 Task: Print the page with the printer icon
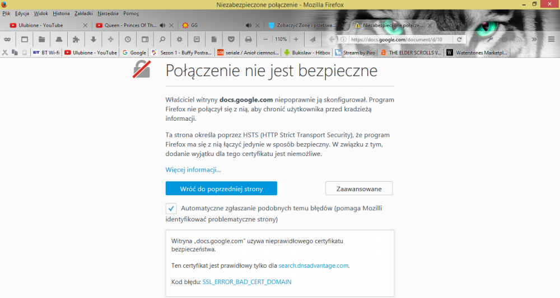248,40
